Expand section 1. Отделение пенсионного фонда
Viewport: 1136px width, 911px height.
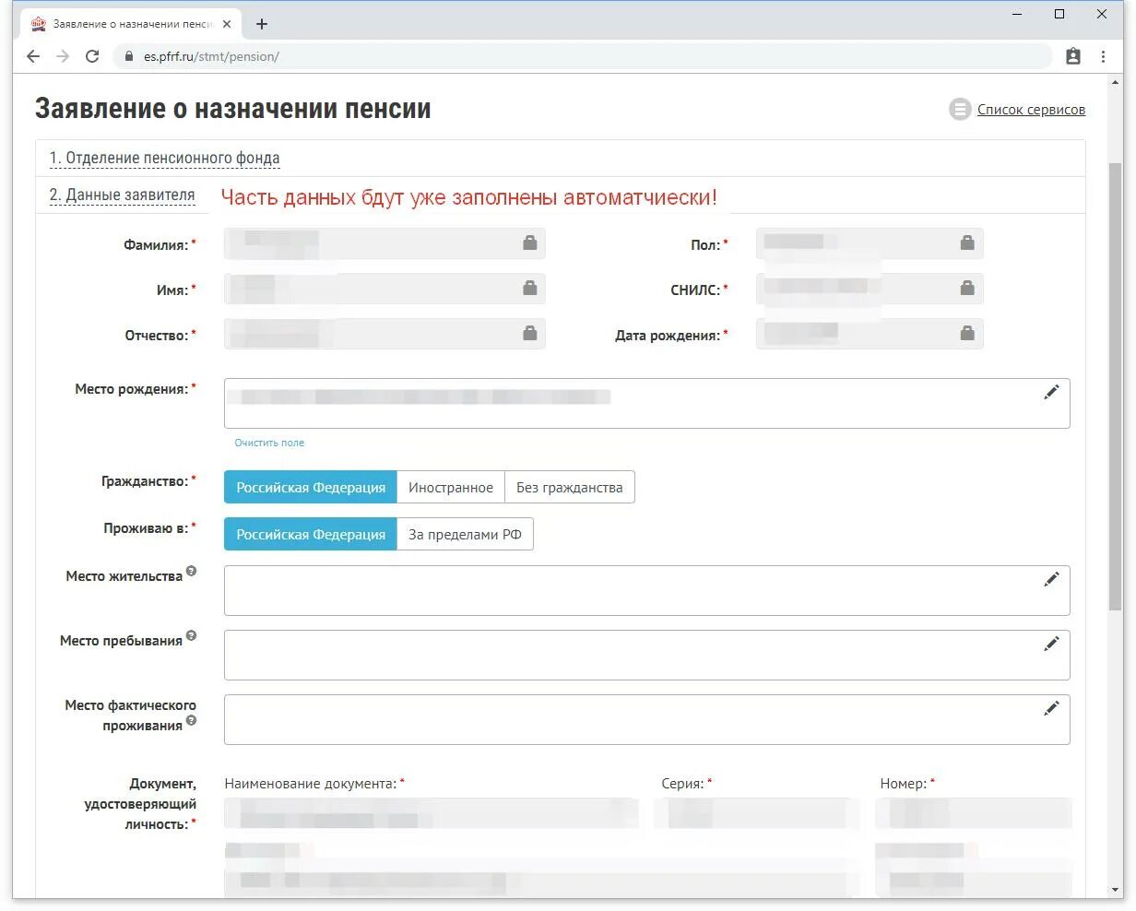tap(164, 158)
